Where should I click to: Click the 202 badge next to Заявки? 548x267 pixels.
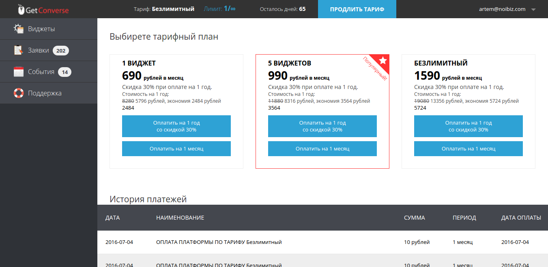click(x=61, y=51)
